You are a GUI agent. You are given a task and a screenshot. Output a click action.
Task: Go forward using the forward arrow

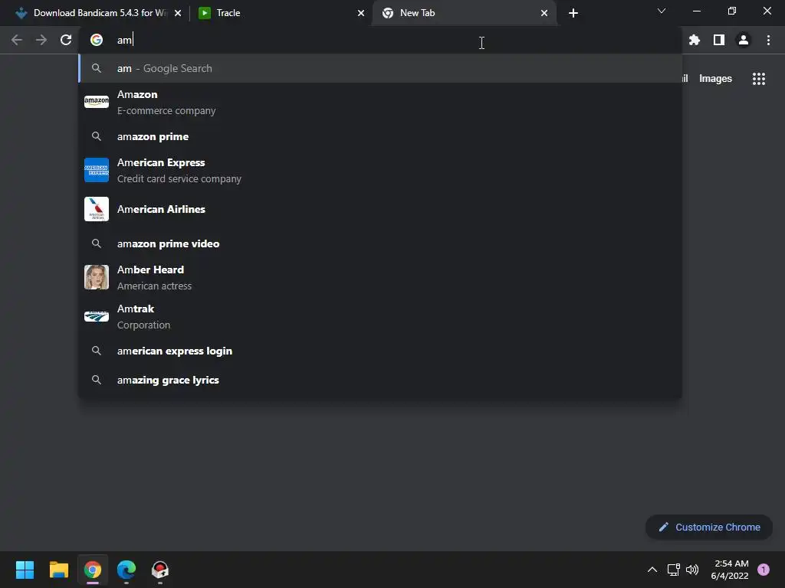click(41, 40)
